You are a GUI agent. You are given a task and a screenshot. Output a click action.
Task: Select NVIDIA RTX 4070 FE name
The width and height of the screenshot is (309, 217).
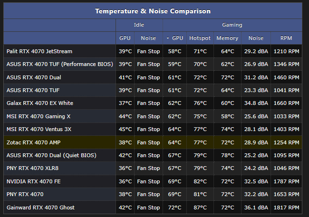[x=33, y=181]
